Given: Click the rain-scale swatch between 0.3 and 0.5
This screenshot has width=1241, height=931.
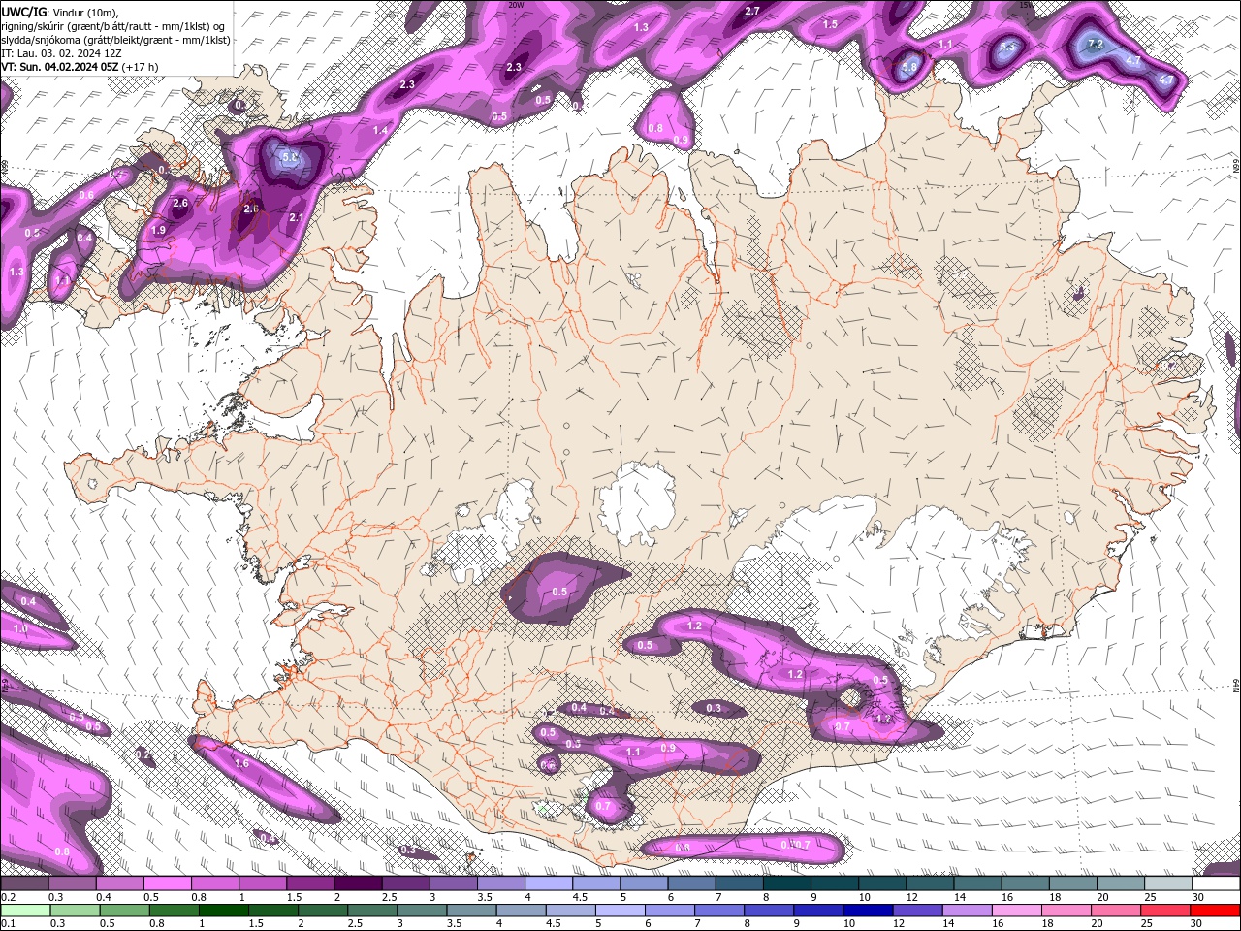Looking at the screenshot, I should (74, 910).
